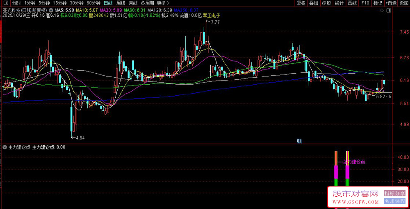This screenshot has width=410, height=209.
Task: Click the MA250 blue label
Action: 186,11
